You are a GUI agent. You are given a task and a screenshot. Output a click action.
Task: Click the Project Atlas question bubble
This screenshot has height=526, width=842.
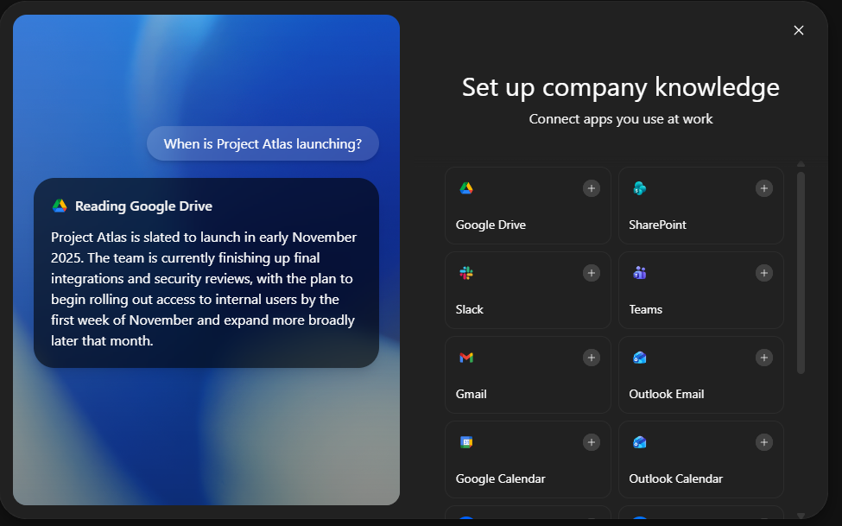[x=263, y=143]
